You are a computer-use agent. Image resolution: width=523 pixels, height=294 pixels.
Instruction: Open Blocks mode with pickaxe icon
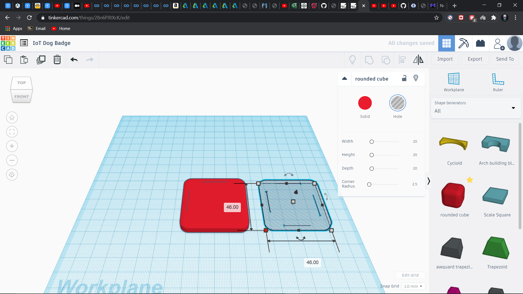click(x=463, y=43)
